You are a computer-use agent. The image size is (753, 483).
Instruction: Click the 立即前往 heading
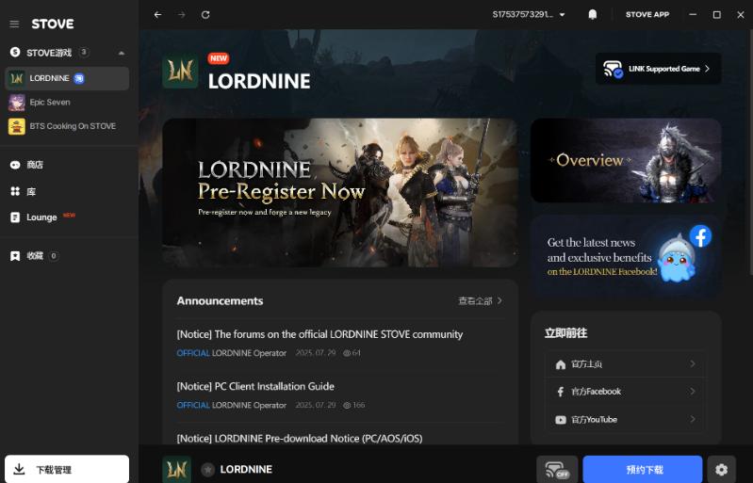click(x=565, y=333)
